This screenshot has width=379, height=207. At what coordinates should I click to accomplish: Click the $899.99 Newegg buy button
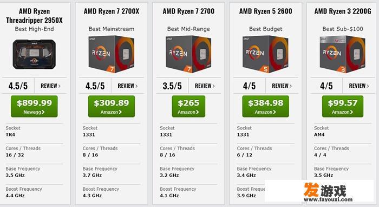click(x=34, y=106)
